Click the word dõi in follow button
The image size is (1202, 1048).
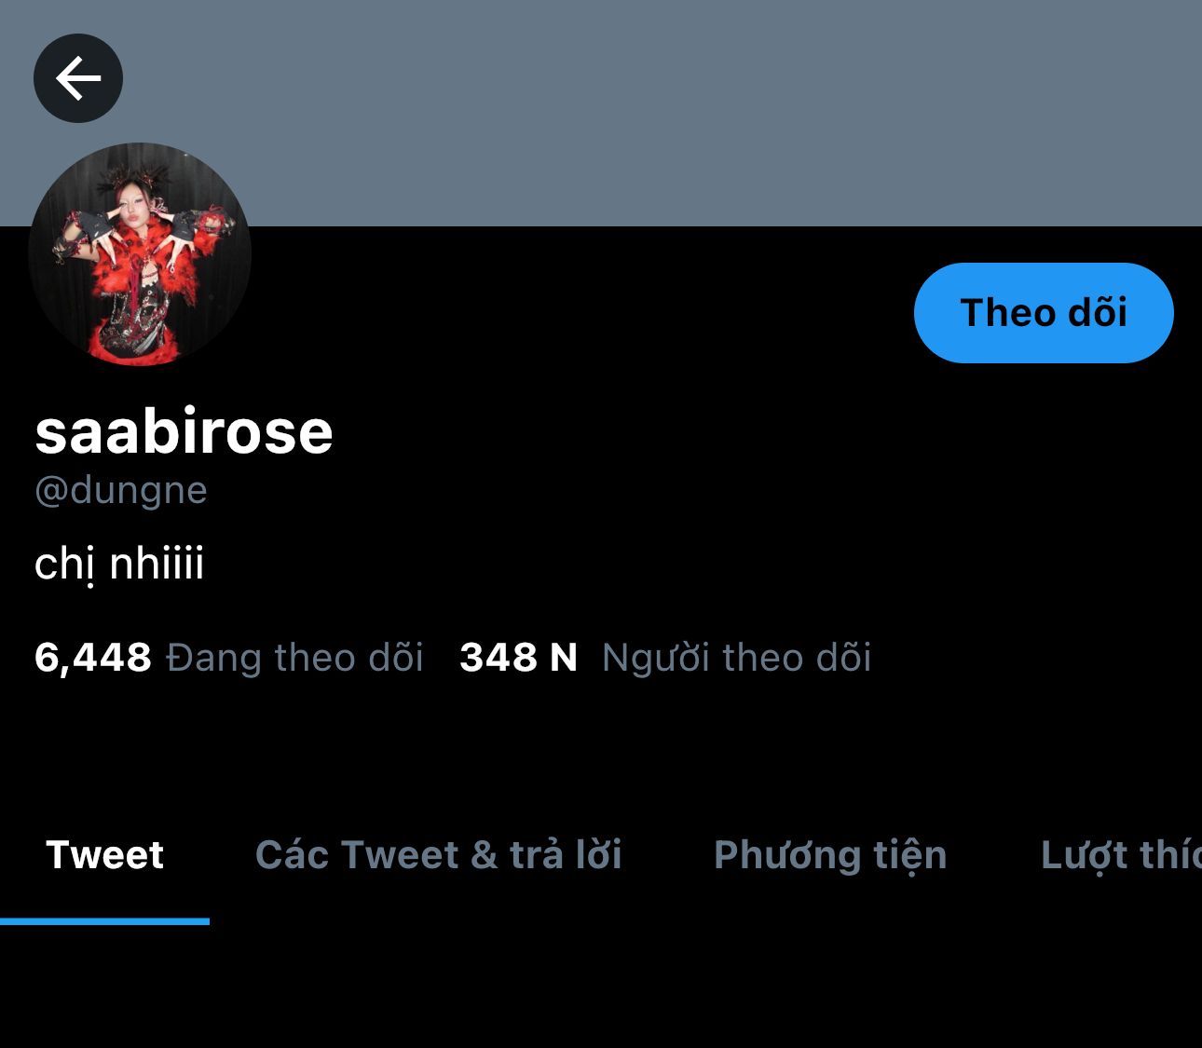[x=1098, y=312]
